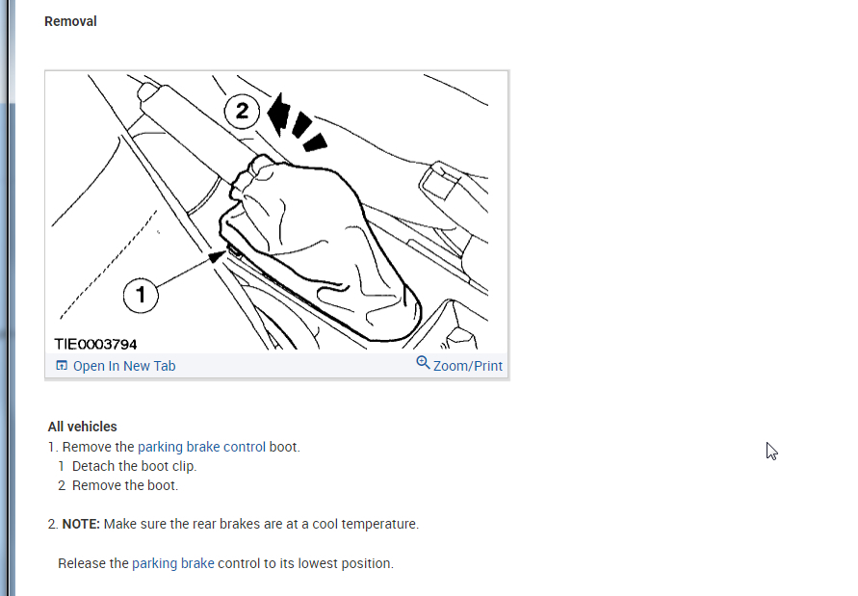Click the 'Detach the boot clip' substep

click(x=134, y=466)
